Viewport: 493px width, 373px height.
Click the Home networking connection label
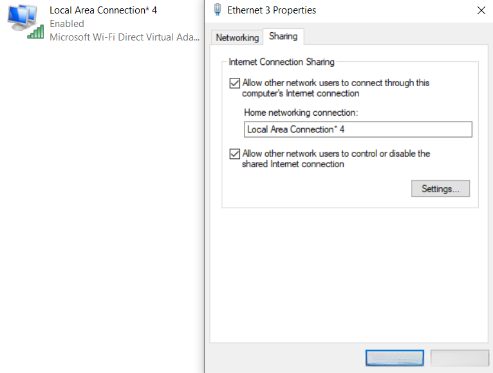(x=301, y=113)
